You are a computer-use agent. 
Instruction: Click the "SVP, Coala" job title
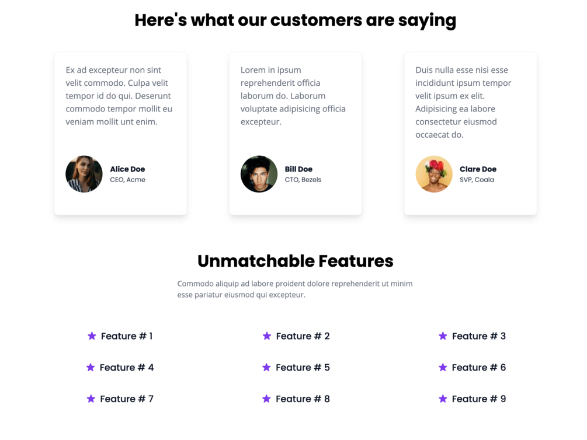pos(477,180)
